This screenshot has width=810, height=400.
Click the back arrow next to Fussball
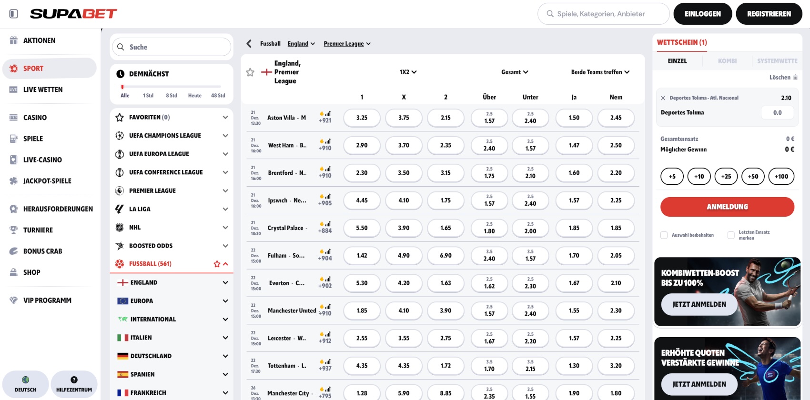(249, 44)
